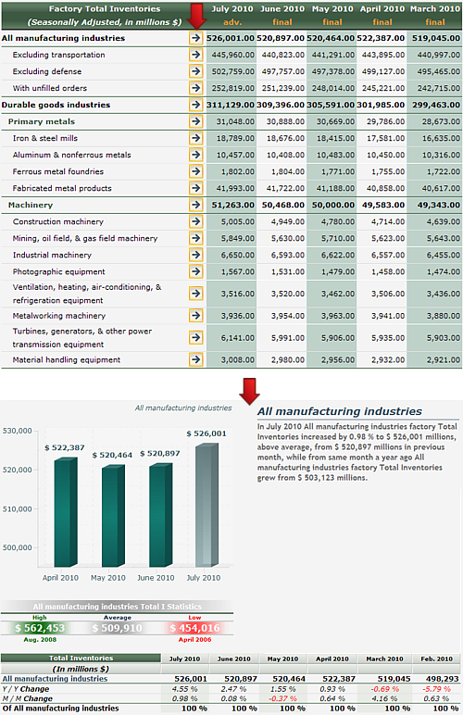Click arrow icon for Excluding defense
The height and width of the screenshot is (715, 463).
[x=196, y=71]
